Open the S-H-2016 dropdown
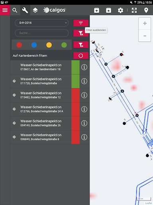This screenshot has height=205, width=153. tap(42, 23)
